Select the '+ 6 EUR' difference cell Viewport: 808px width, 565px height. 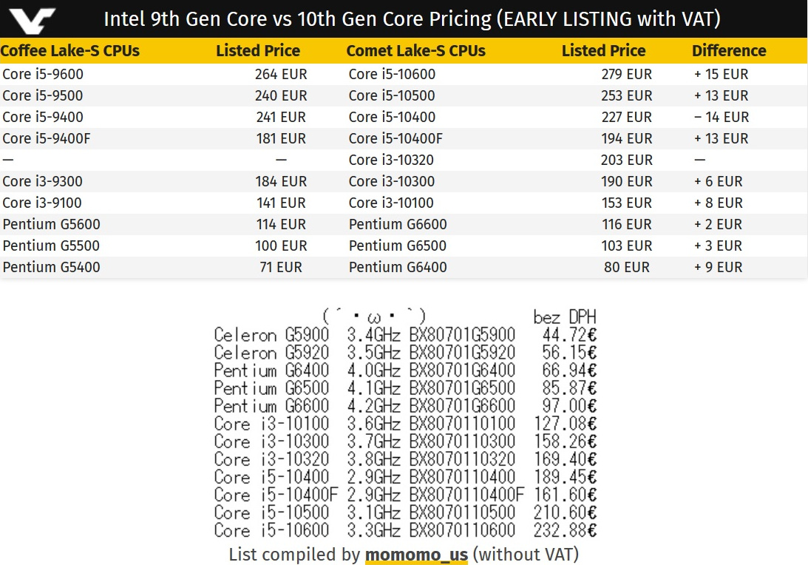(719, 181)
